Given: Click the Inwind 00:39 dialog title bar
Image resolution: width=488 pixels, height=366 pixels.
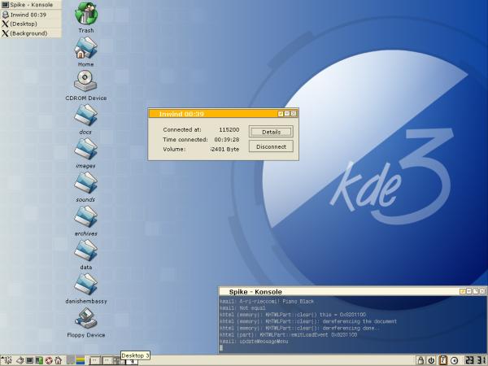Looking at the screenshot, I should click(x=213, y=114).
